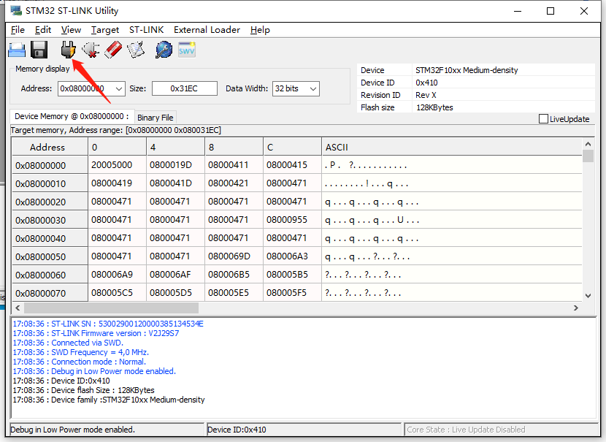Open the Target menu
606x442 pixels.
pos(105,30)
